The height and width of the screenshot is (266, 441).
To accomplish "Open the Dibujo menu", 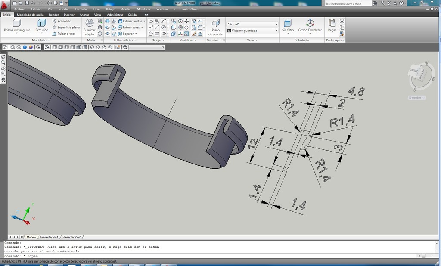I will click(110, 9).
